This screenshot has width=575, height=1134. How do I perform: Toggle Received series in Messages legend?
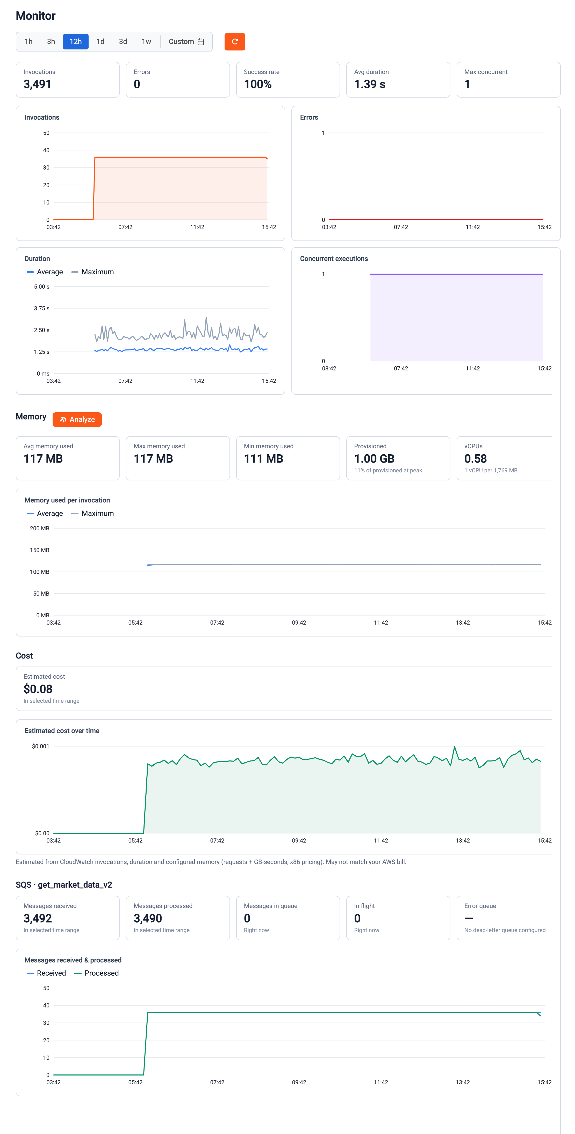coord(46,973)
